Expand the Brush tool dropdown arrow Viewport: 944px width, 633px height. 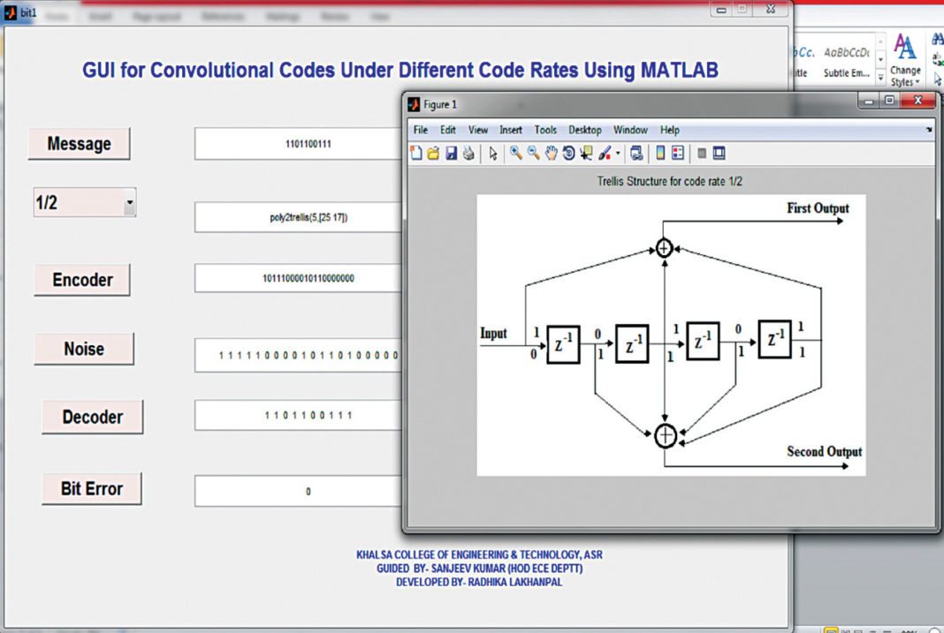[x=618, y=154]
